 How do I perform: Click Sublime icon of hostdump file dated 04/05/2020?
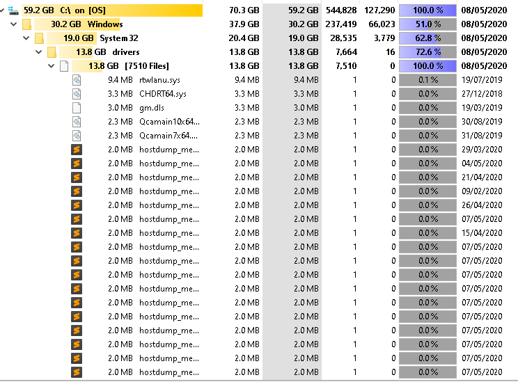[77, 164]
